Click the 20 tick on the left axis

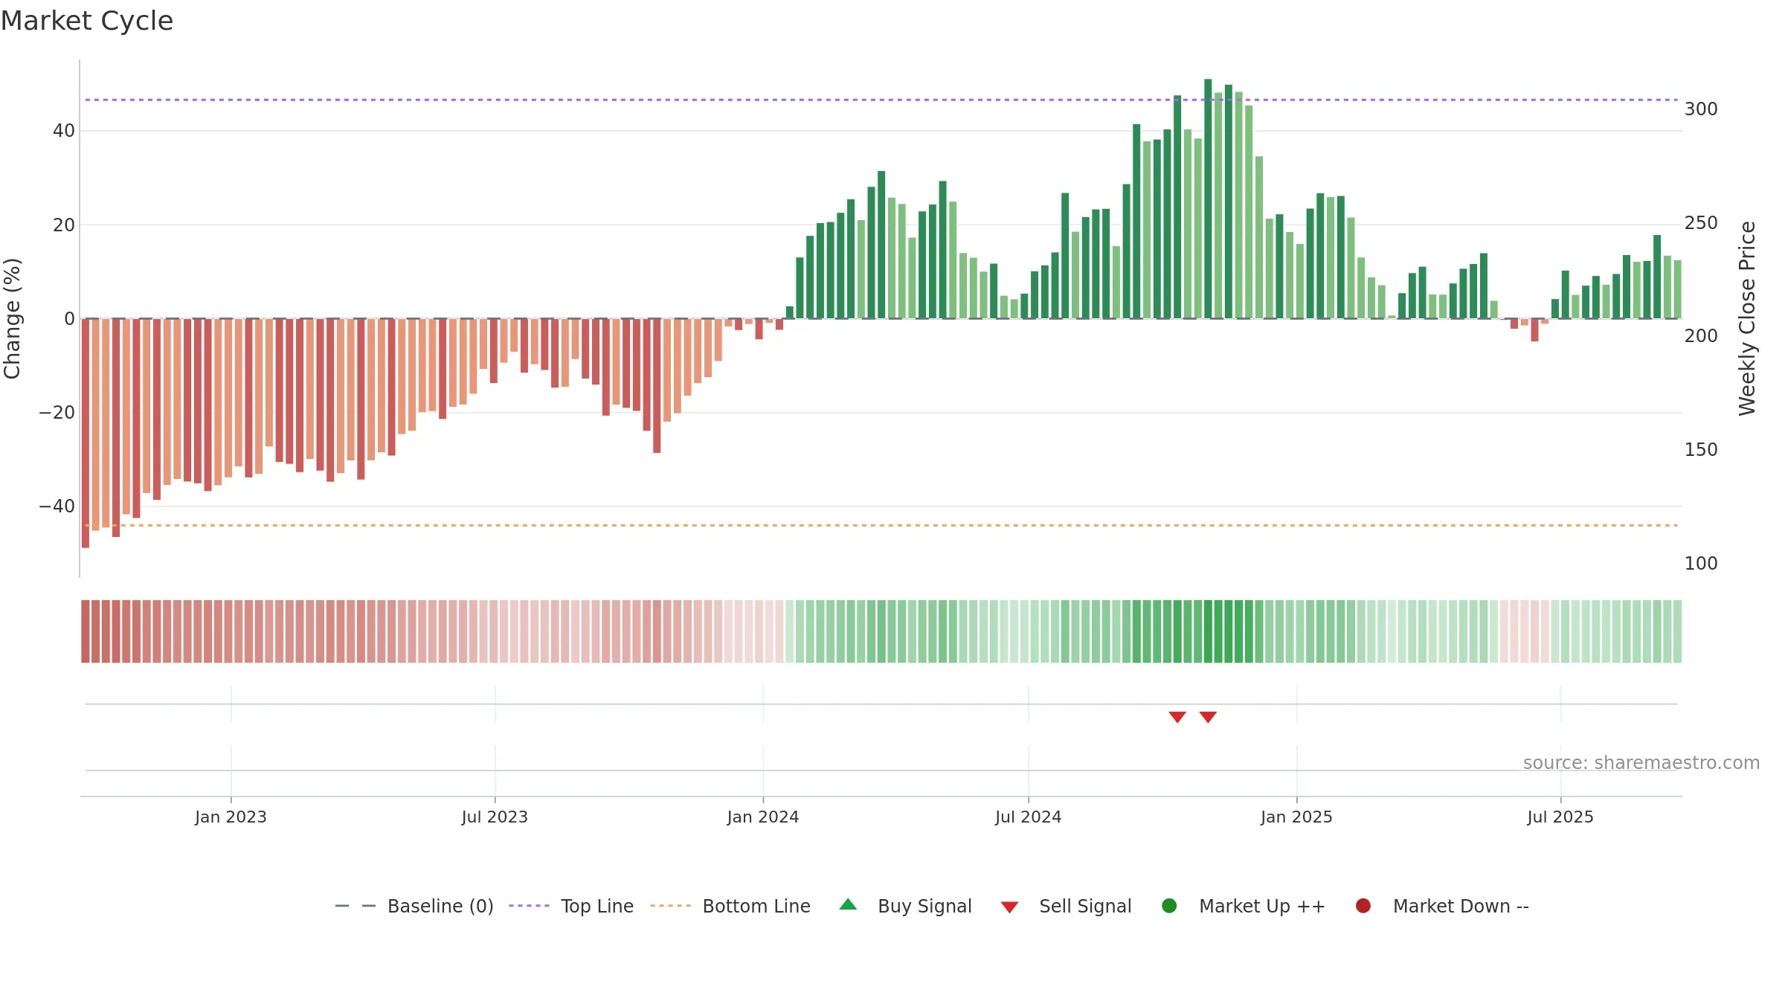pos(64,225)
